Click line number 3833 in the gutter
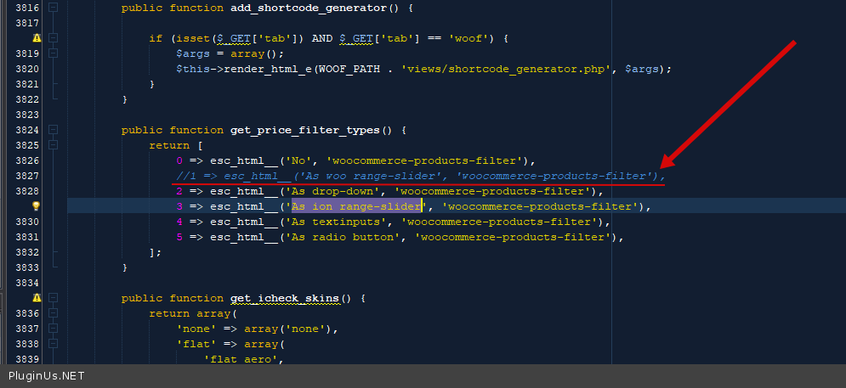The height and width of the screenshot is (388, 846). click(x=27, y=267)
